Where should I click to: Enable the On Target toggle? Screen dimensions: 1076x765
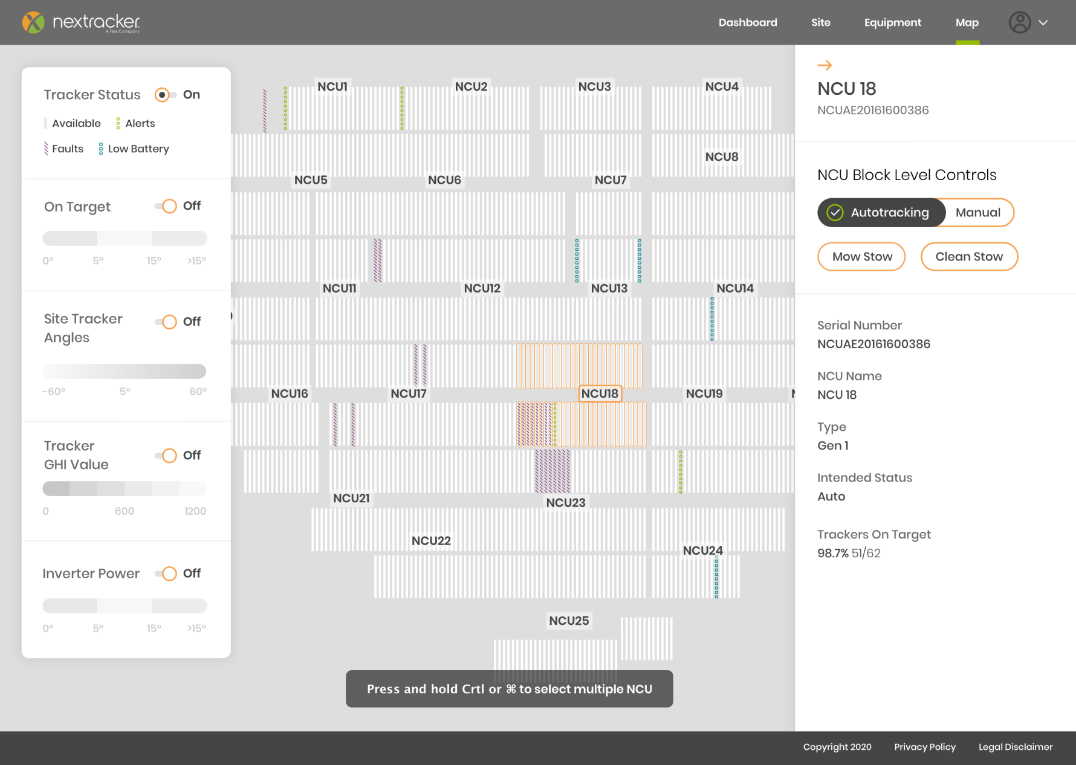pos(166,206)
